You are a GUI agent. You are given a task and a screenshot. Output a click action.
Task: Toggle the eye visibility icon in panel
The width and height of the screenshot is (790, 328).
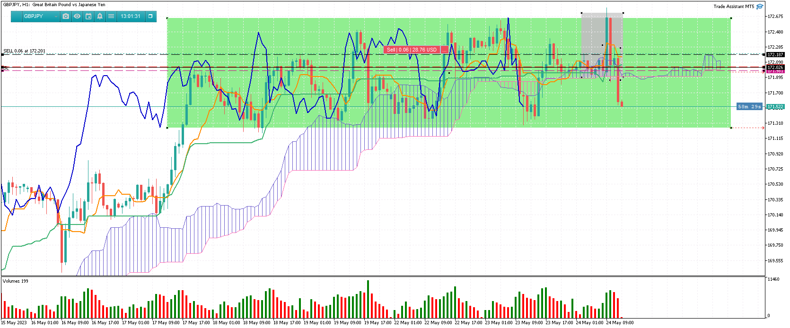point(77,16)
